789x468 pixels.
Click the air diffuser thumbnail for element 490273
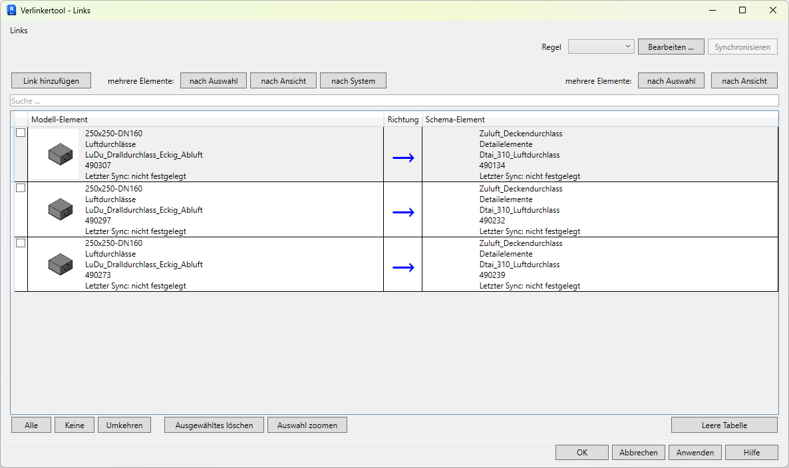(x=60, y=264)
